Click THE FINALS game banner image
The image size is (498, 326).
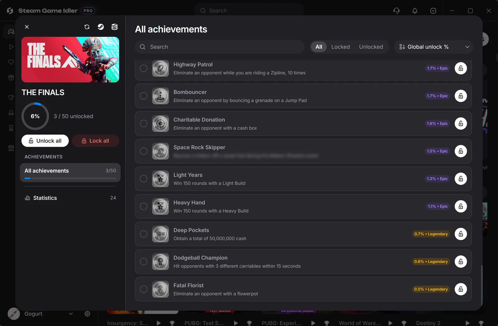click(70, 60)
